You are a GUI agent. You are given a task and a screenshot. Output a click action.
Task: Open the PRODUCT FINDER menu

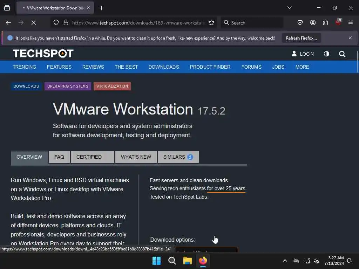coord(210,67)
